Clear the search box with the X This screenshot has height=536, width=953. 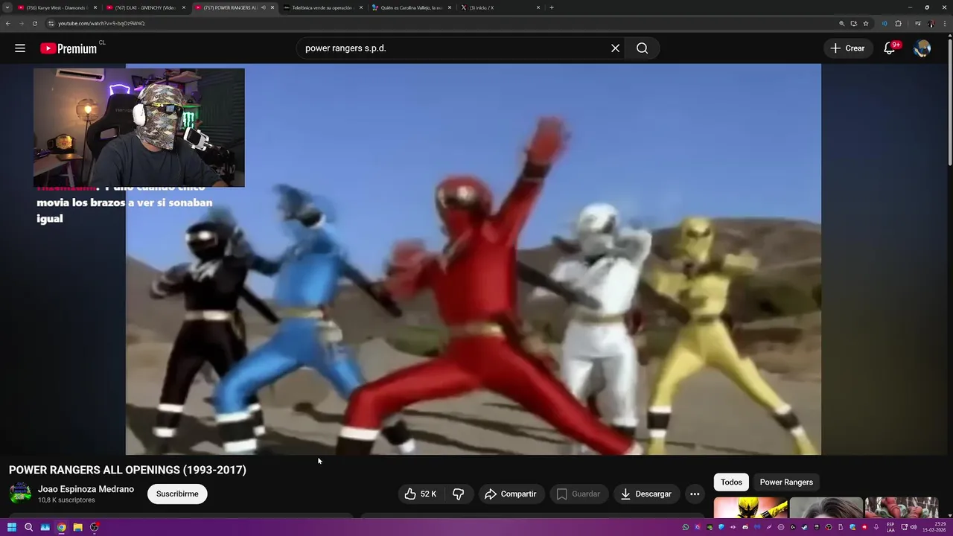click(x=615, y=48)
